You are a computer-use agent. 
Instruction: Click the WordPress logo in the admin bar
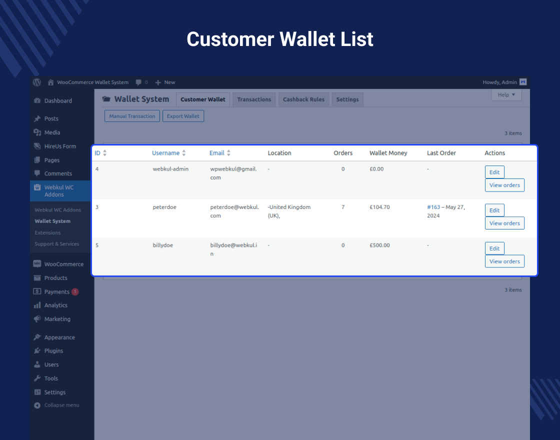[x=36, y=82]
